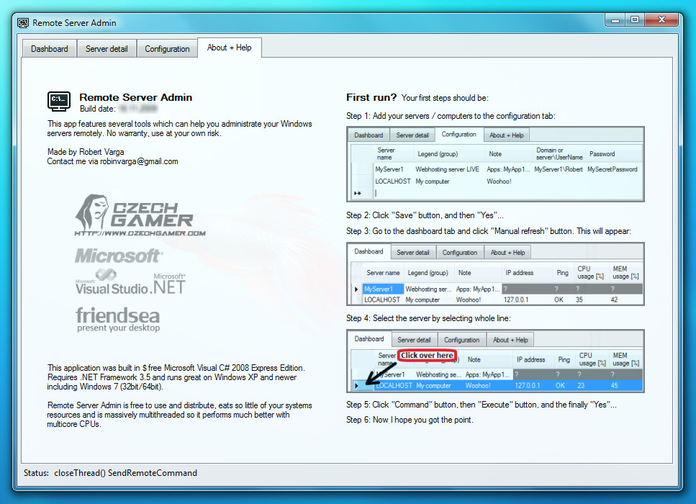Click the Visual Studio .NET logo
Image resolution: width=696 pixels, height=504 pixels.
click(x=130, y=282)
